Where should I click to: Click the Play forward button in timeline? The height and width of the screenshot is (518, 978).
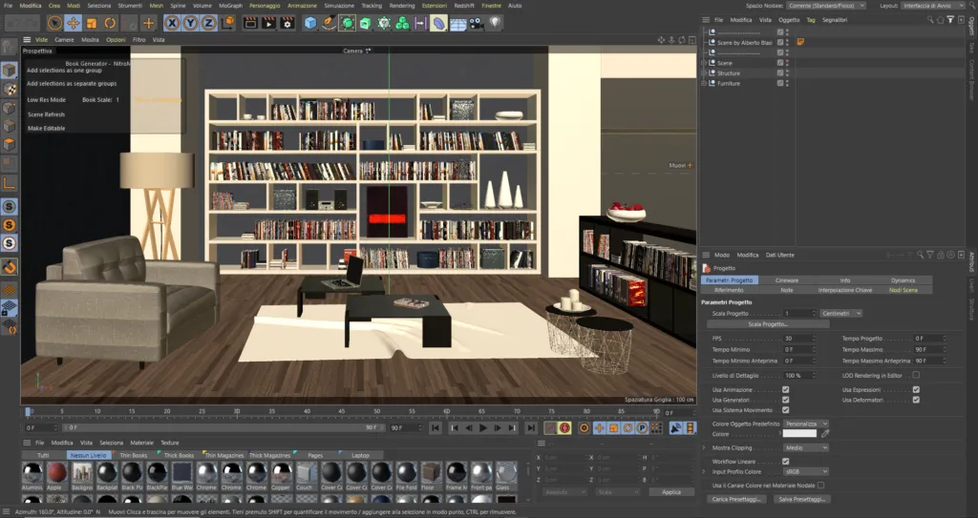[482, 428]
